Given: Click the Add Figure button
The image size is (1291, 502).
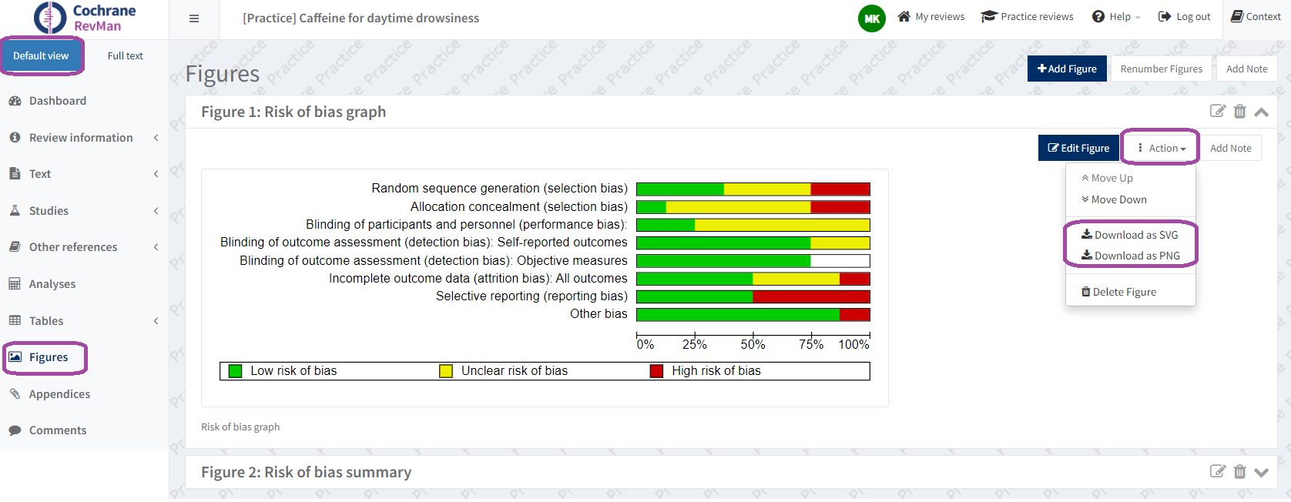Looking at the screenshot, I should pyautogui.click(x=1067, y=69).
